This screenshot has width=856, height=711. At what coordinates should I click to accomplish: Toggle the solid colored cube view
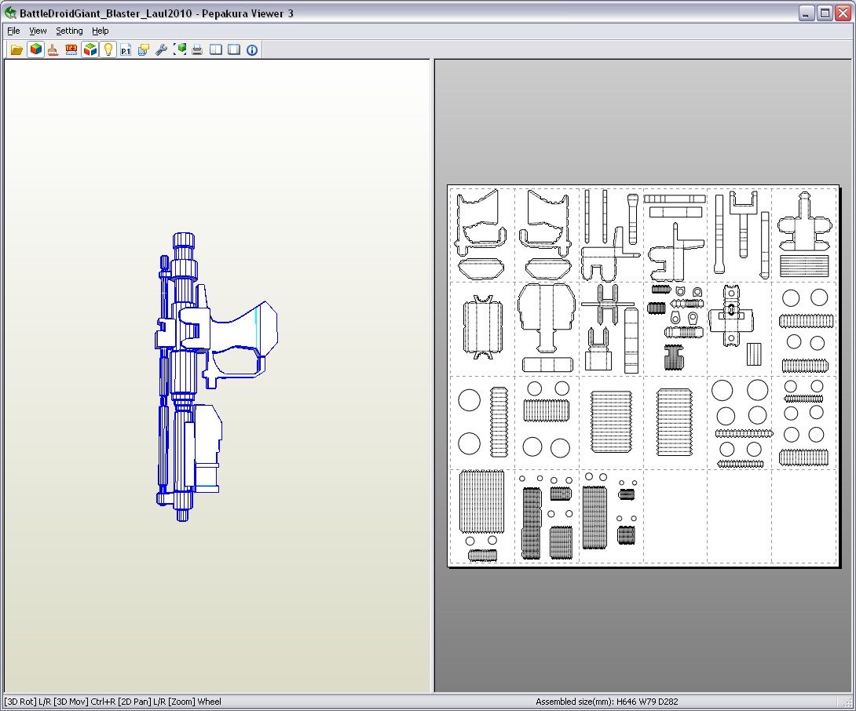[x=35, y=49]
